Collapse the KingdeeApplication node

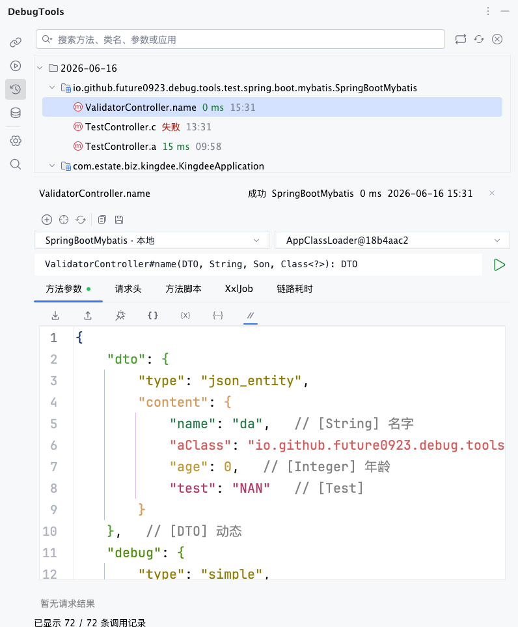52,166
